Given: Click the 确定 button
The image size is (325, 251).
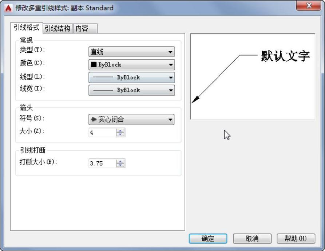Looking at the screenshot, I should click(208, 239).
